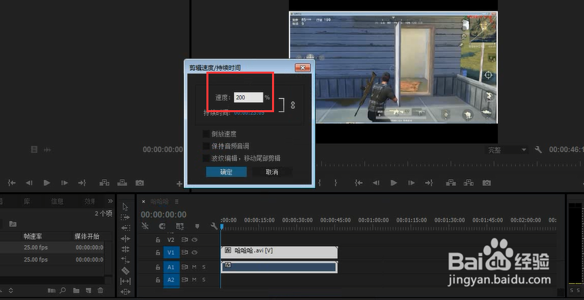The width and height of the screenshot is (584, 300).
Task: Enable the 波纹编辑，移动尾部剪辑 checkbox
Action: pos(206,158)
